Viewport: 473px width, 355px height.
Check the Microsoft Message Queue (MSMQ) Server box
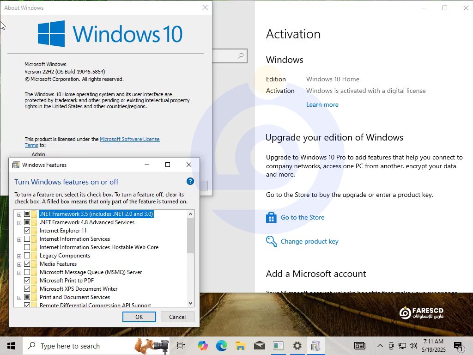(x=27, y=272)
